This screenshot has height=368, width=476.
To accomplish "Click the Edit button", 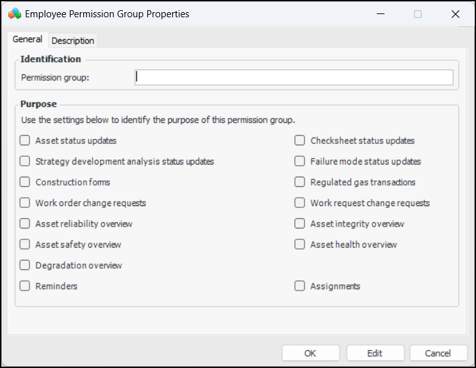I will pos(375,353).
